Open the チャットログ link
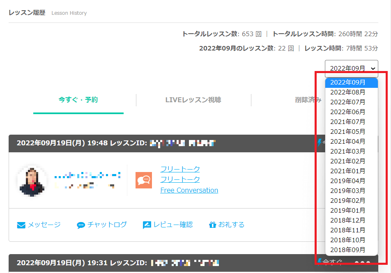This screenshot has width=391, height=273. (107, 225)
